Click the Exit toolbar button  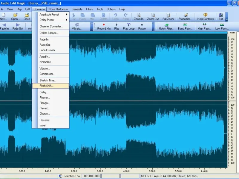pyautogui.click(x=221, y=16)
